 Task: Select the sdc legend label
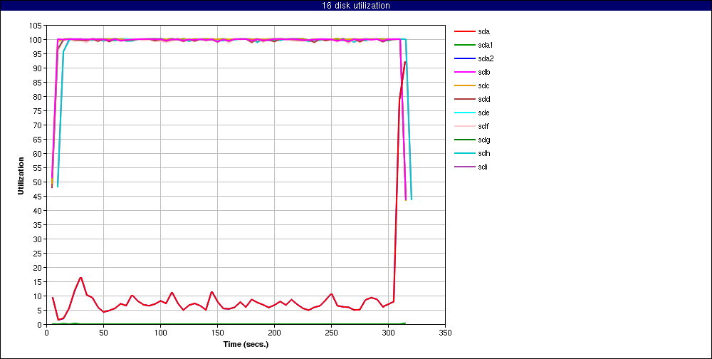[x=483, y=85]
